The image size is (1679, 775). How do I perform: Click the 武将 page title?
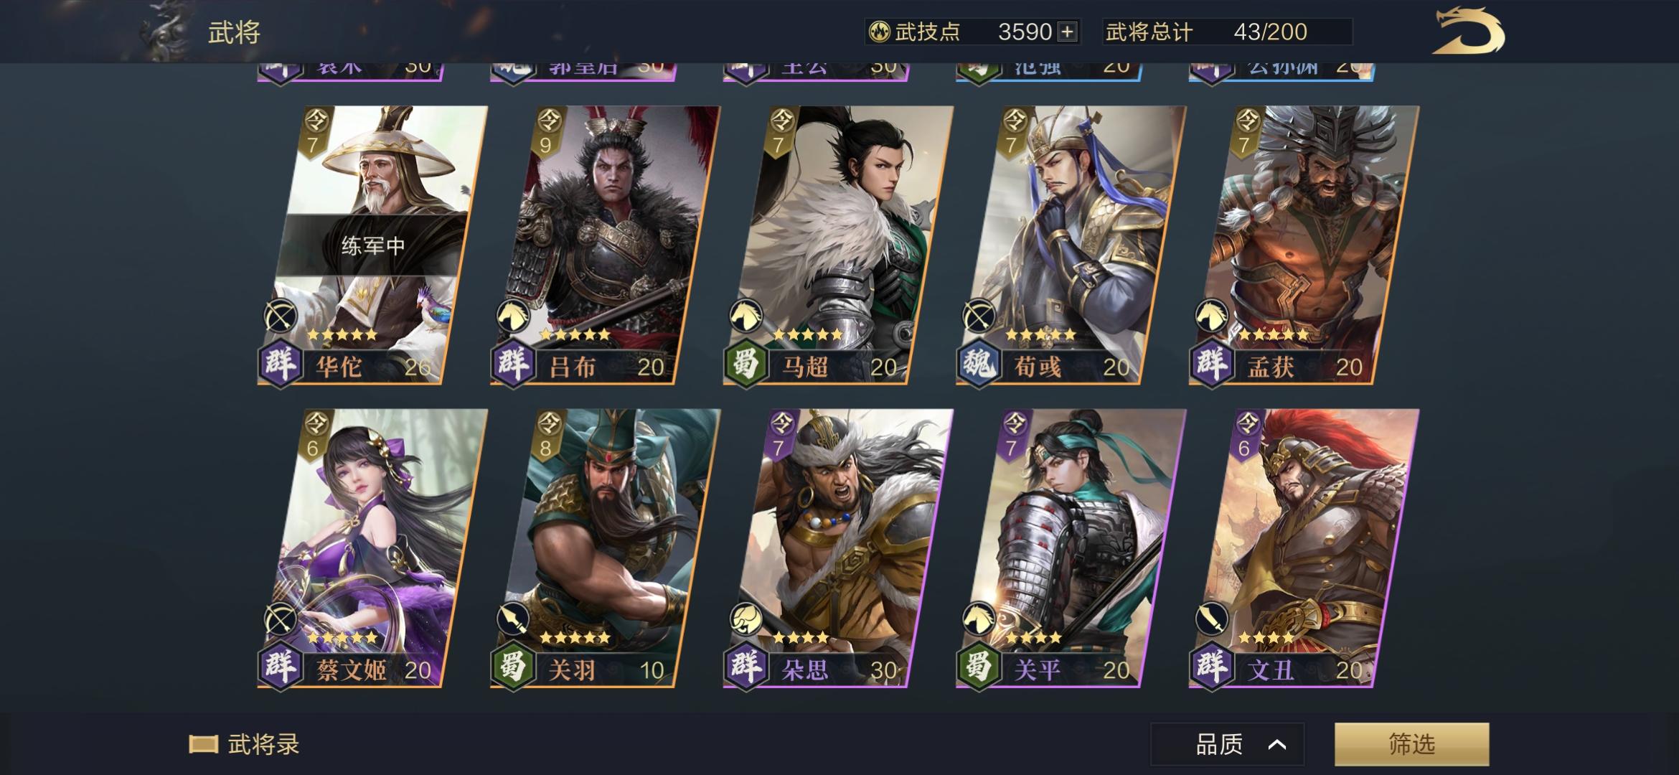(234, 32)
